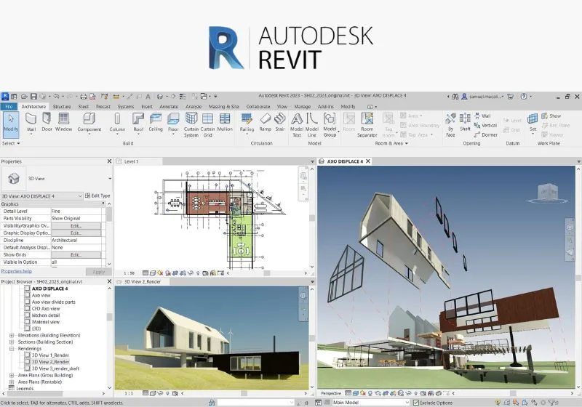
Task: Expand Area Plans (Rentable) node
Action: (12, 382)
